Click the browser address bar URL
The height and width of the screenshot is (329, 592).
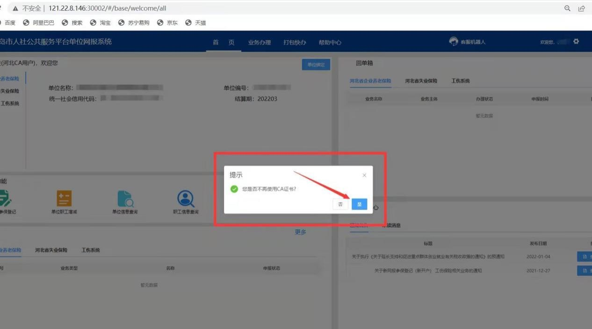(108, 8)
